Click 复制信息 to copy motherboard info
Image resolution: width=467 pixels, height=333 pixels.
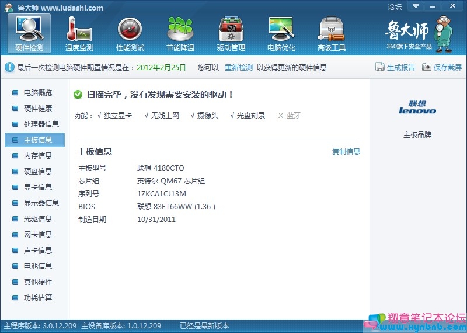pos(346,151)
